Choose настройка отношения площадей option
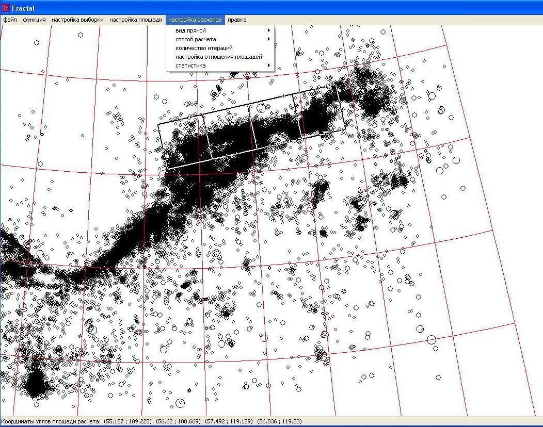This screenshot has width=543, height=427. (219, 57)
